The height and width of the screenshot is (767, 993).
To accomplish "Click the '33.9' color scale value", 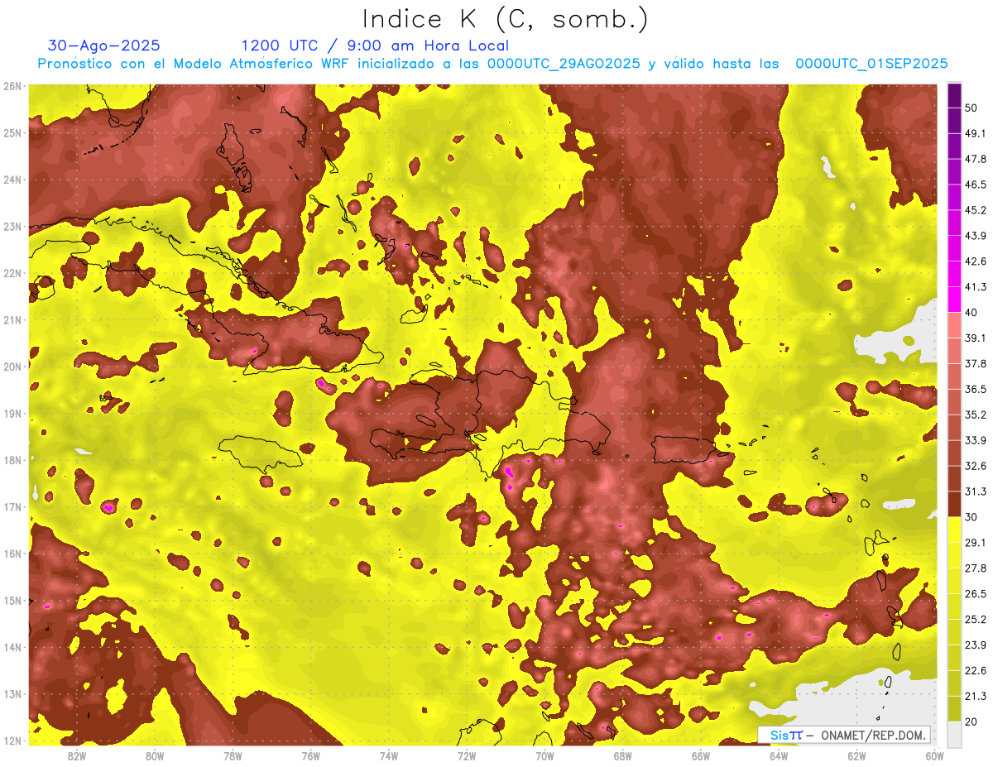I will 975,440.
